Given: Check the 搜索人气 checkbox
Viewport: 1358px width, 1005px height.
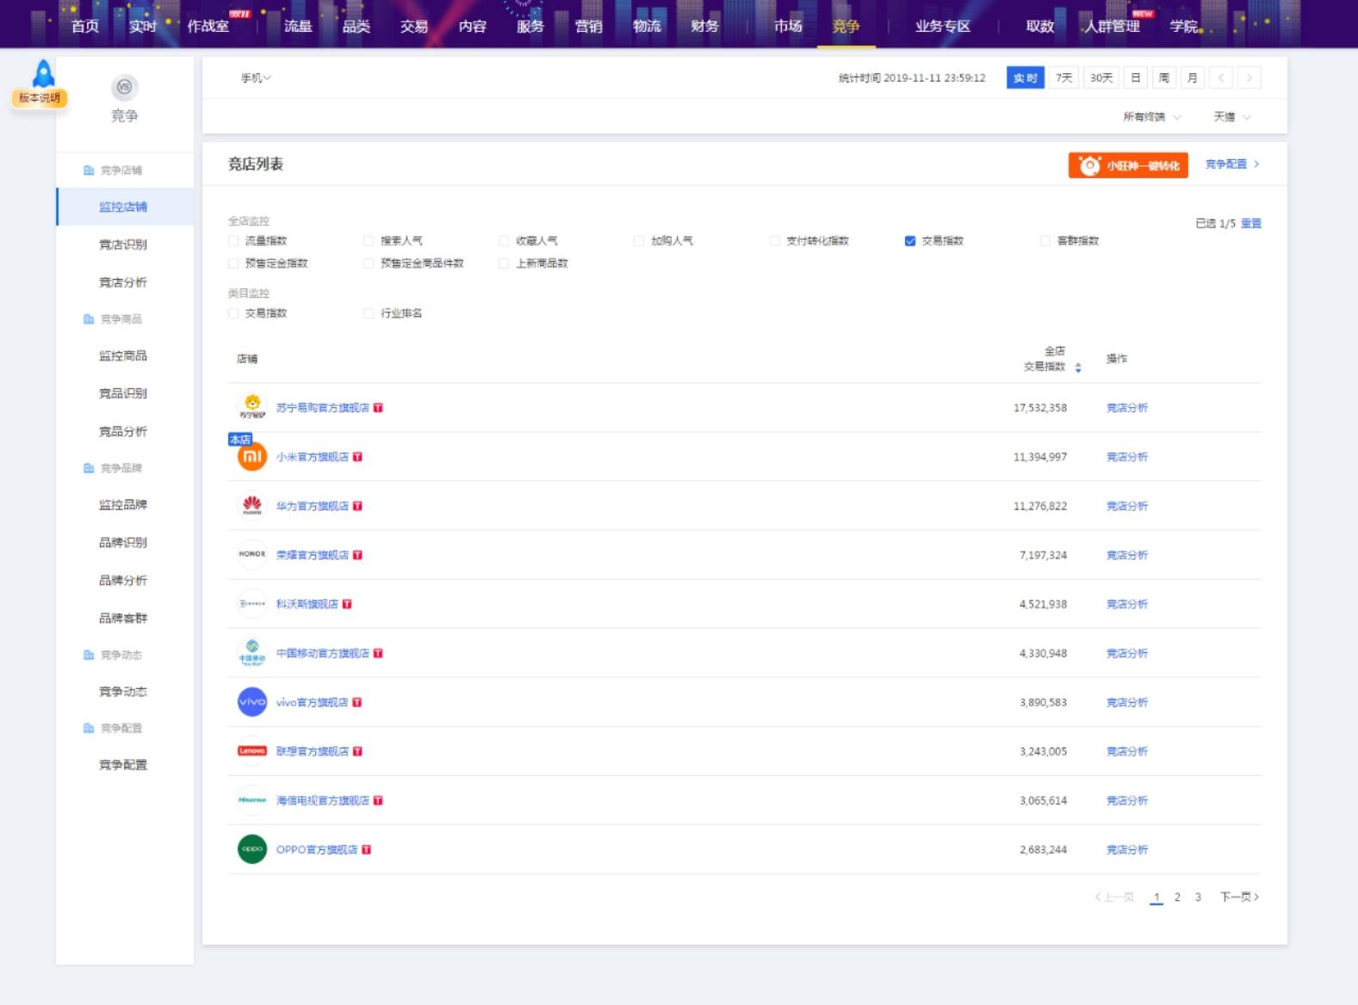Looking at the screenshot, I should click(369, 241).
